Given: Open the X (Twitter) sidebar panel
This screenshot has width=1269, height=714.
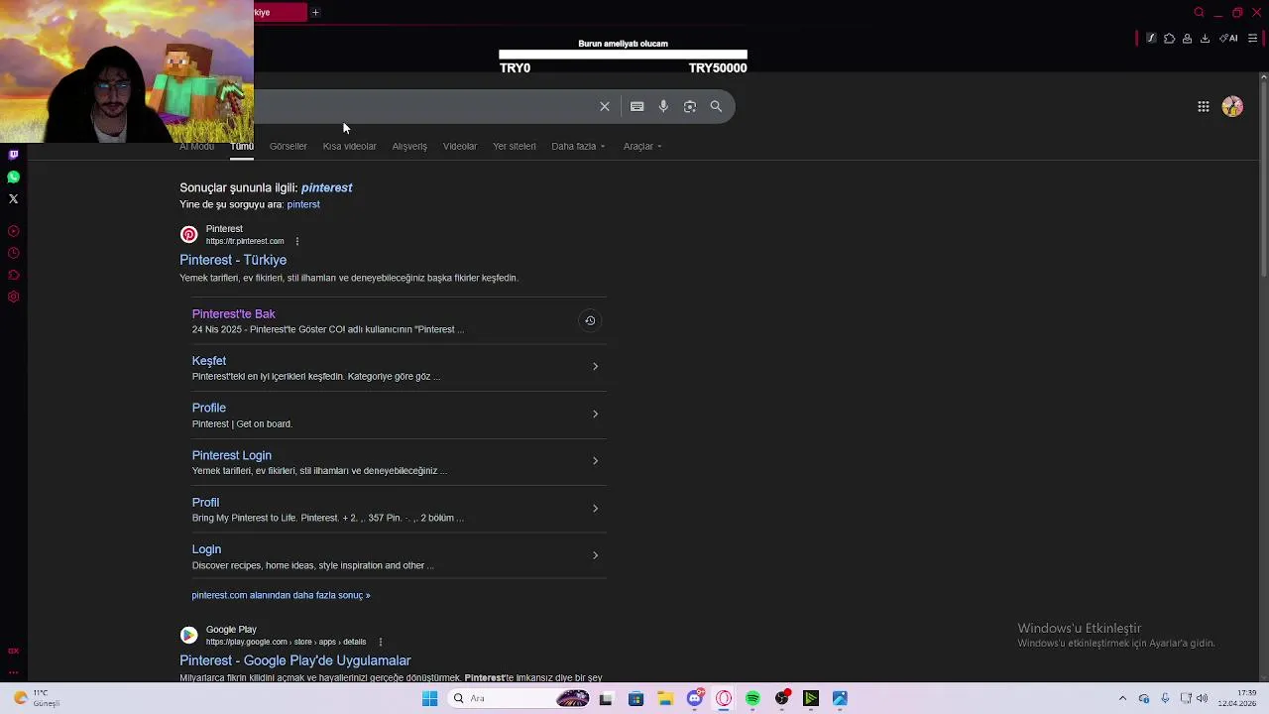Looking at the screenshot, I should [x=13, y=198].
